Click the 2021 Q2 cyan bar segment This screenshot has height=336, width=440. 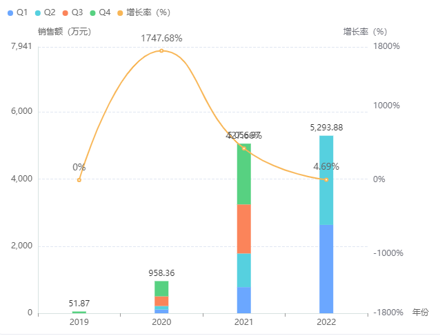[x=243, y=270]
